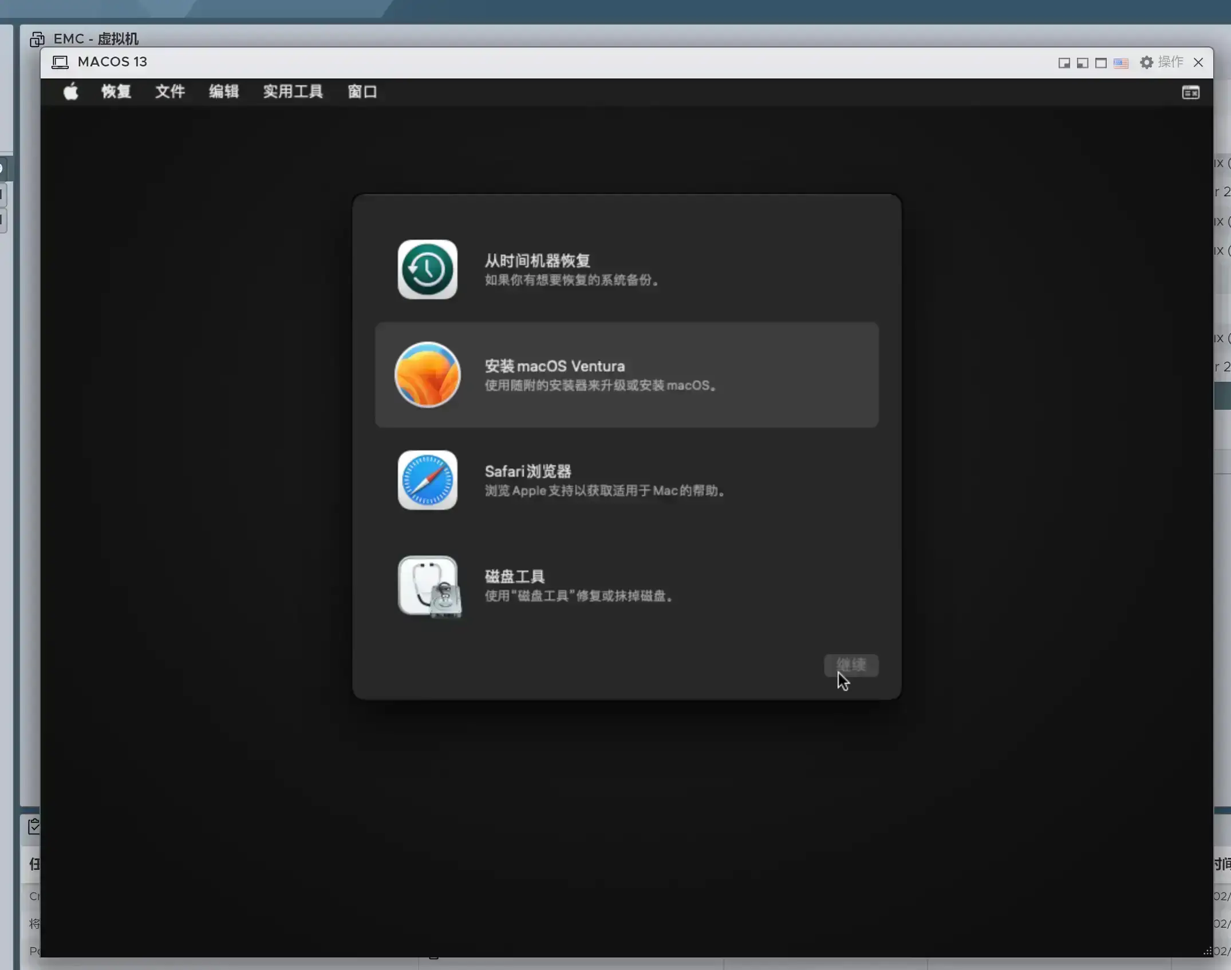1231x970 pixels.
Task: Click the clipboard tasks icon behind console
Action: pos(34,826)
